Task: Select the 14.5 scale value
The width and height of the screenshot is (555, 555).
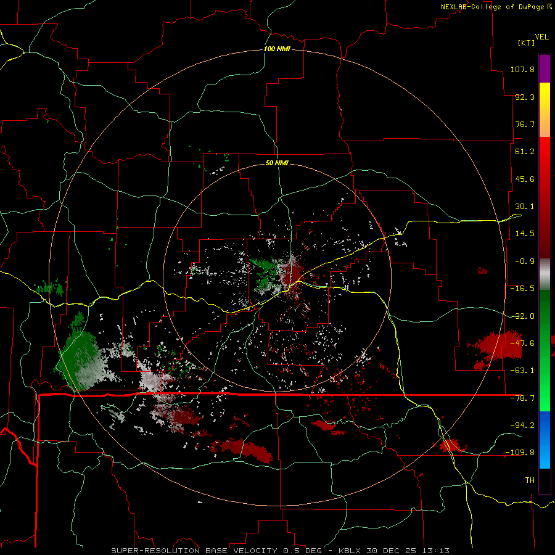Action: [x=525, y=234]
